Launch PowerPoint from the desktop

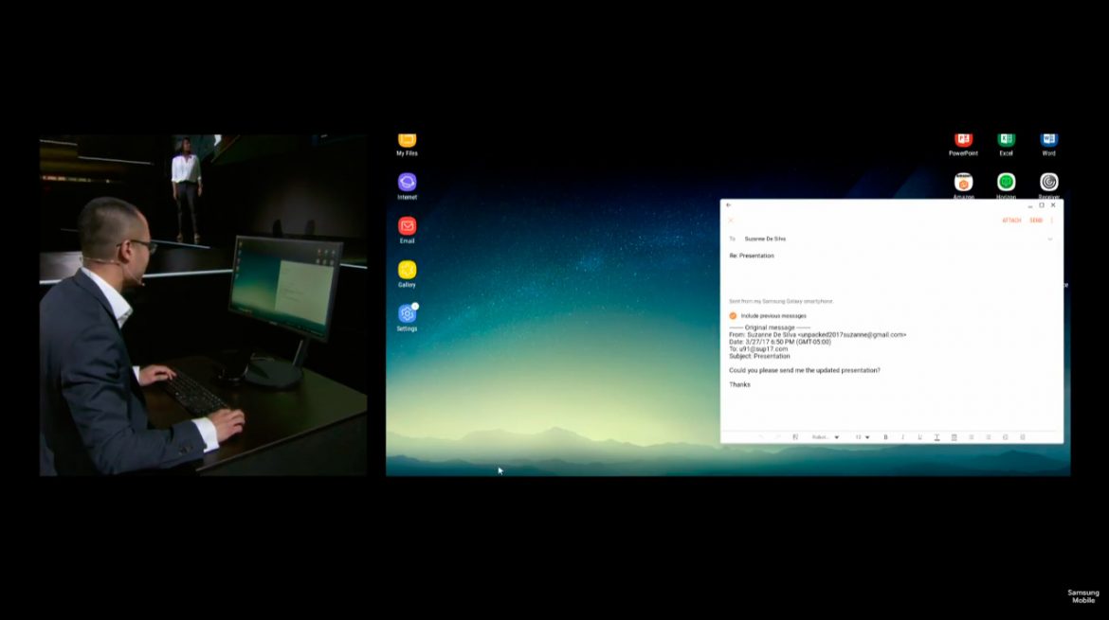point(963,143)
